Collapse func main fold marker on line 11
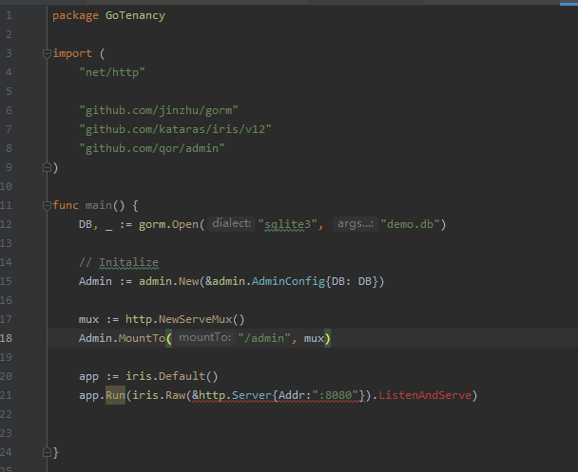The image size is (578, 472). click(47, 205)
